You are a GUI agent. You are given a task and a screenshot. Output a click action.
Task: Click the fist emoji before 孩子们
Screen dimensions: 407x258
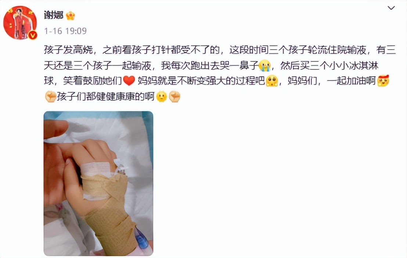tap(50, 97)
